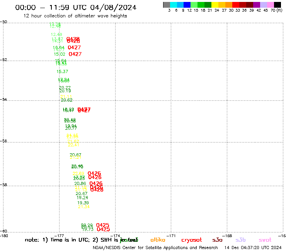This screenshot has height=251, width=286.
Task: Click the 0426 time beside 22.69
Action: (x=94, y=173)
